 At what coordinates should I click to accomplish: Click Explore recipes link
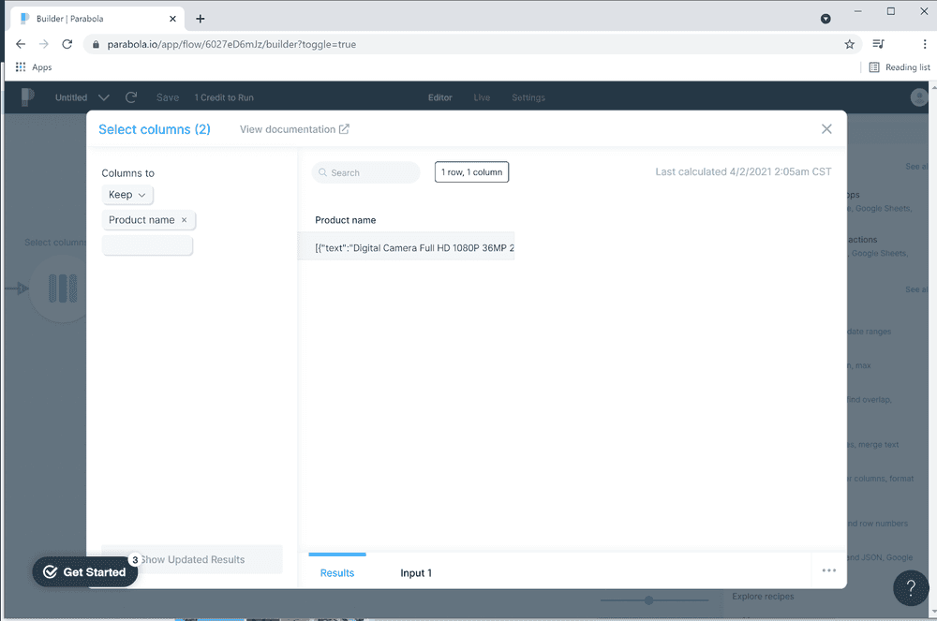(763, 596)
